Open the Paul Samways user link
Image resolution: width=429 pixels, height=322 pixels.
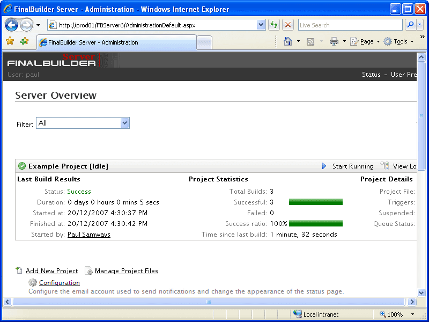pyautogui.click(x=89, y=235)
